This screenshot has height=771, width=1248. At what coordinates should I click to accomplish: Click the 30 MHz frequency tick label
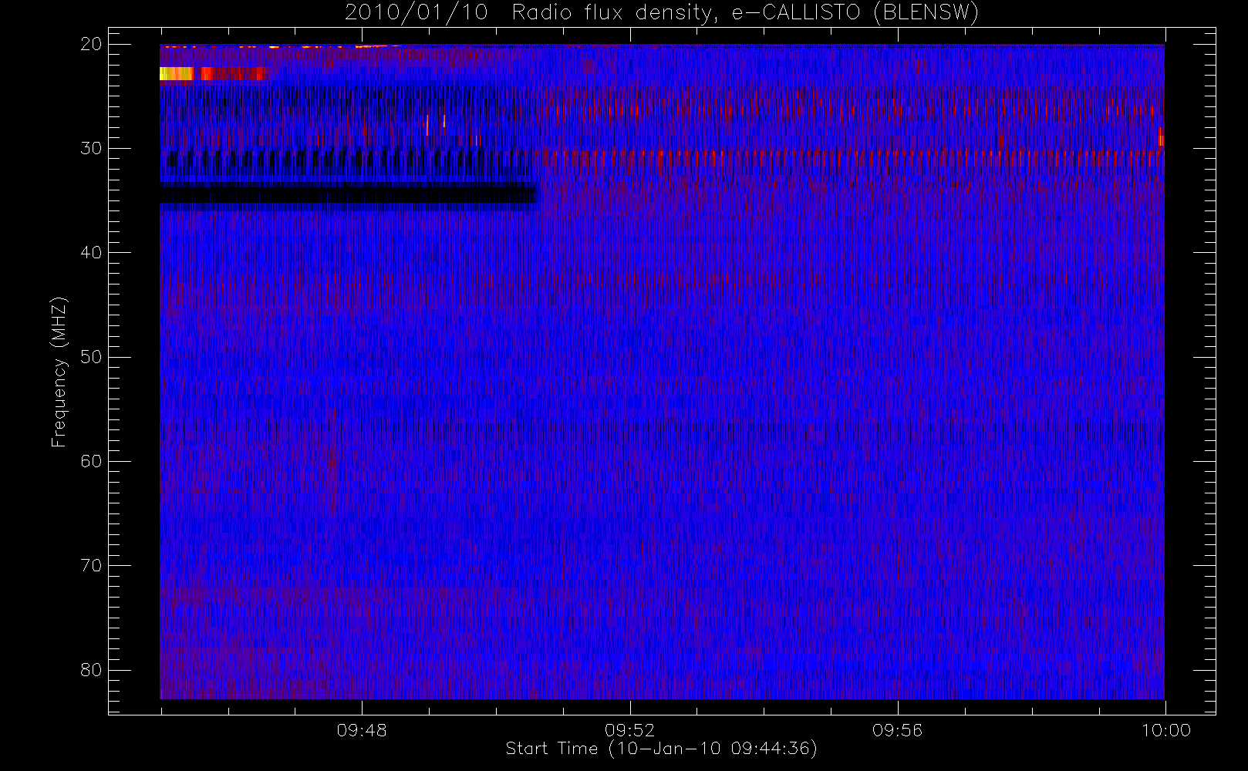91,148
